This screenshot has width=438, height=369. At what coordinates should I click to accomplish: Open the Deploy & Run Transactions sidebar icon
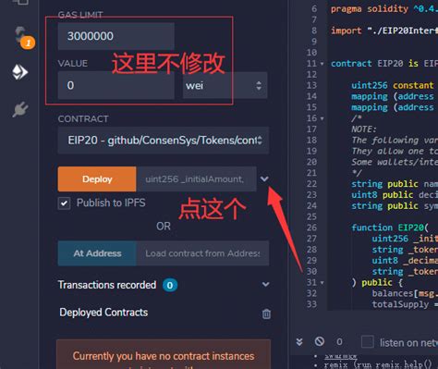20,72
